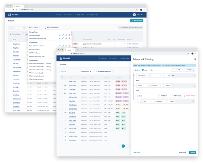Click the Save Filter button
Image resolution: width=203 pixels, height=163 pixels.
tap(181, 153)
